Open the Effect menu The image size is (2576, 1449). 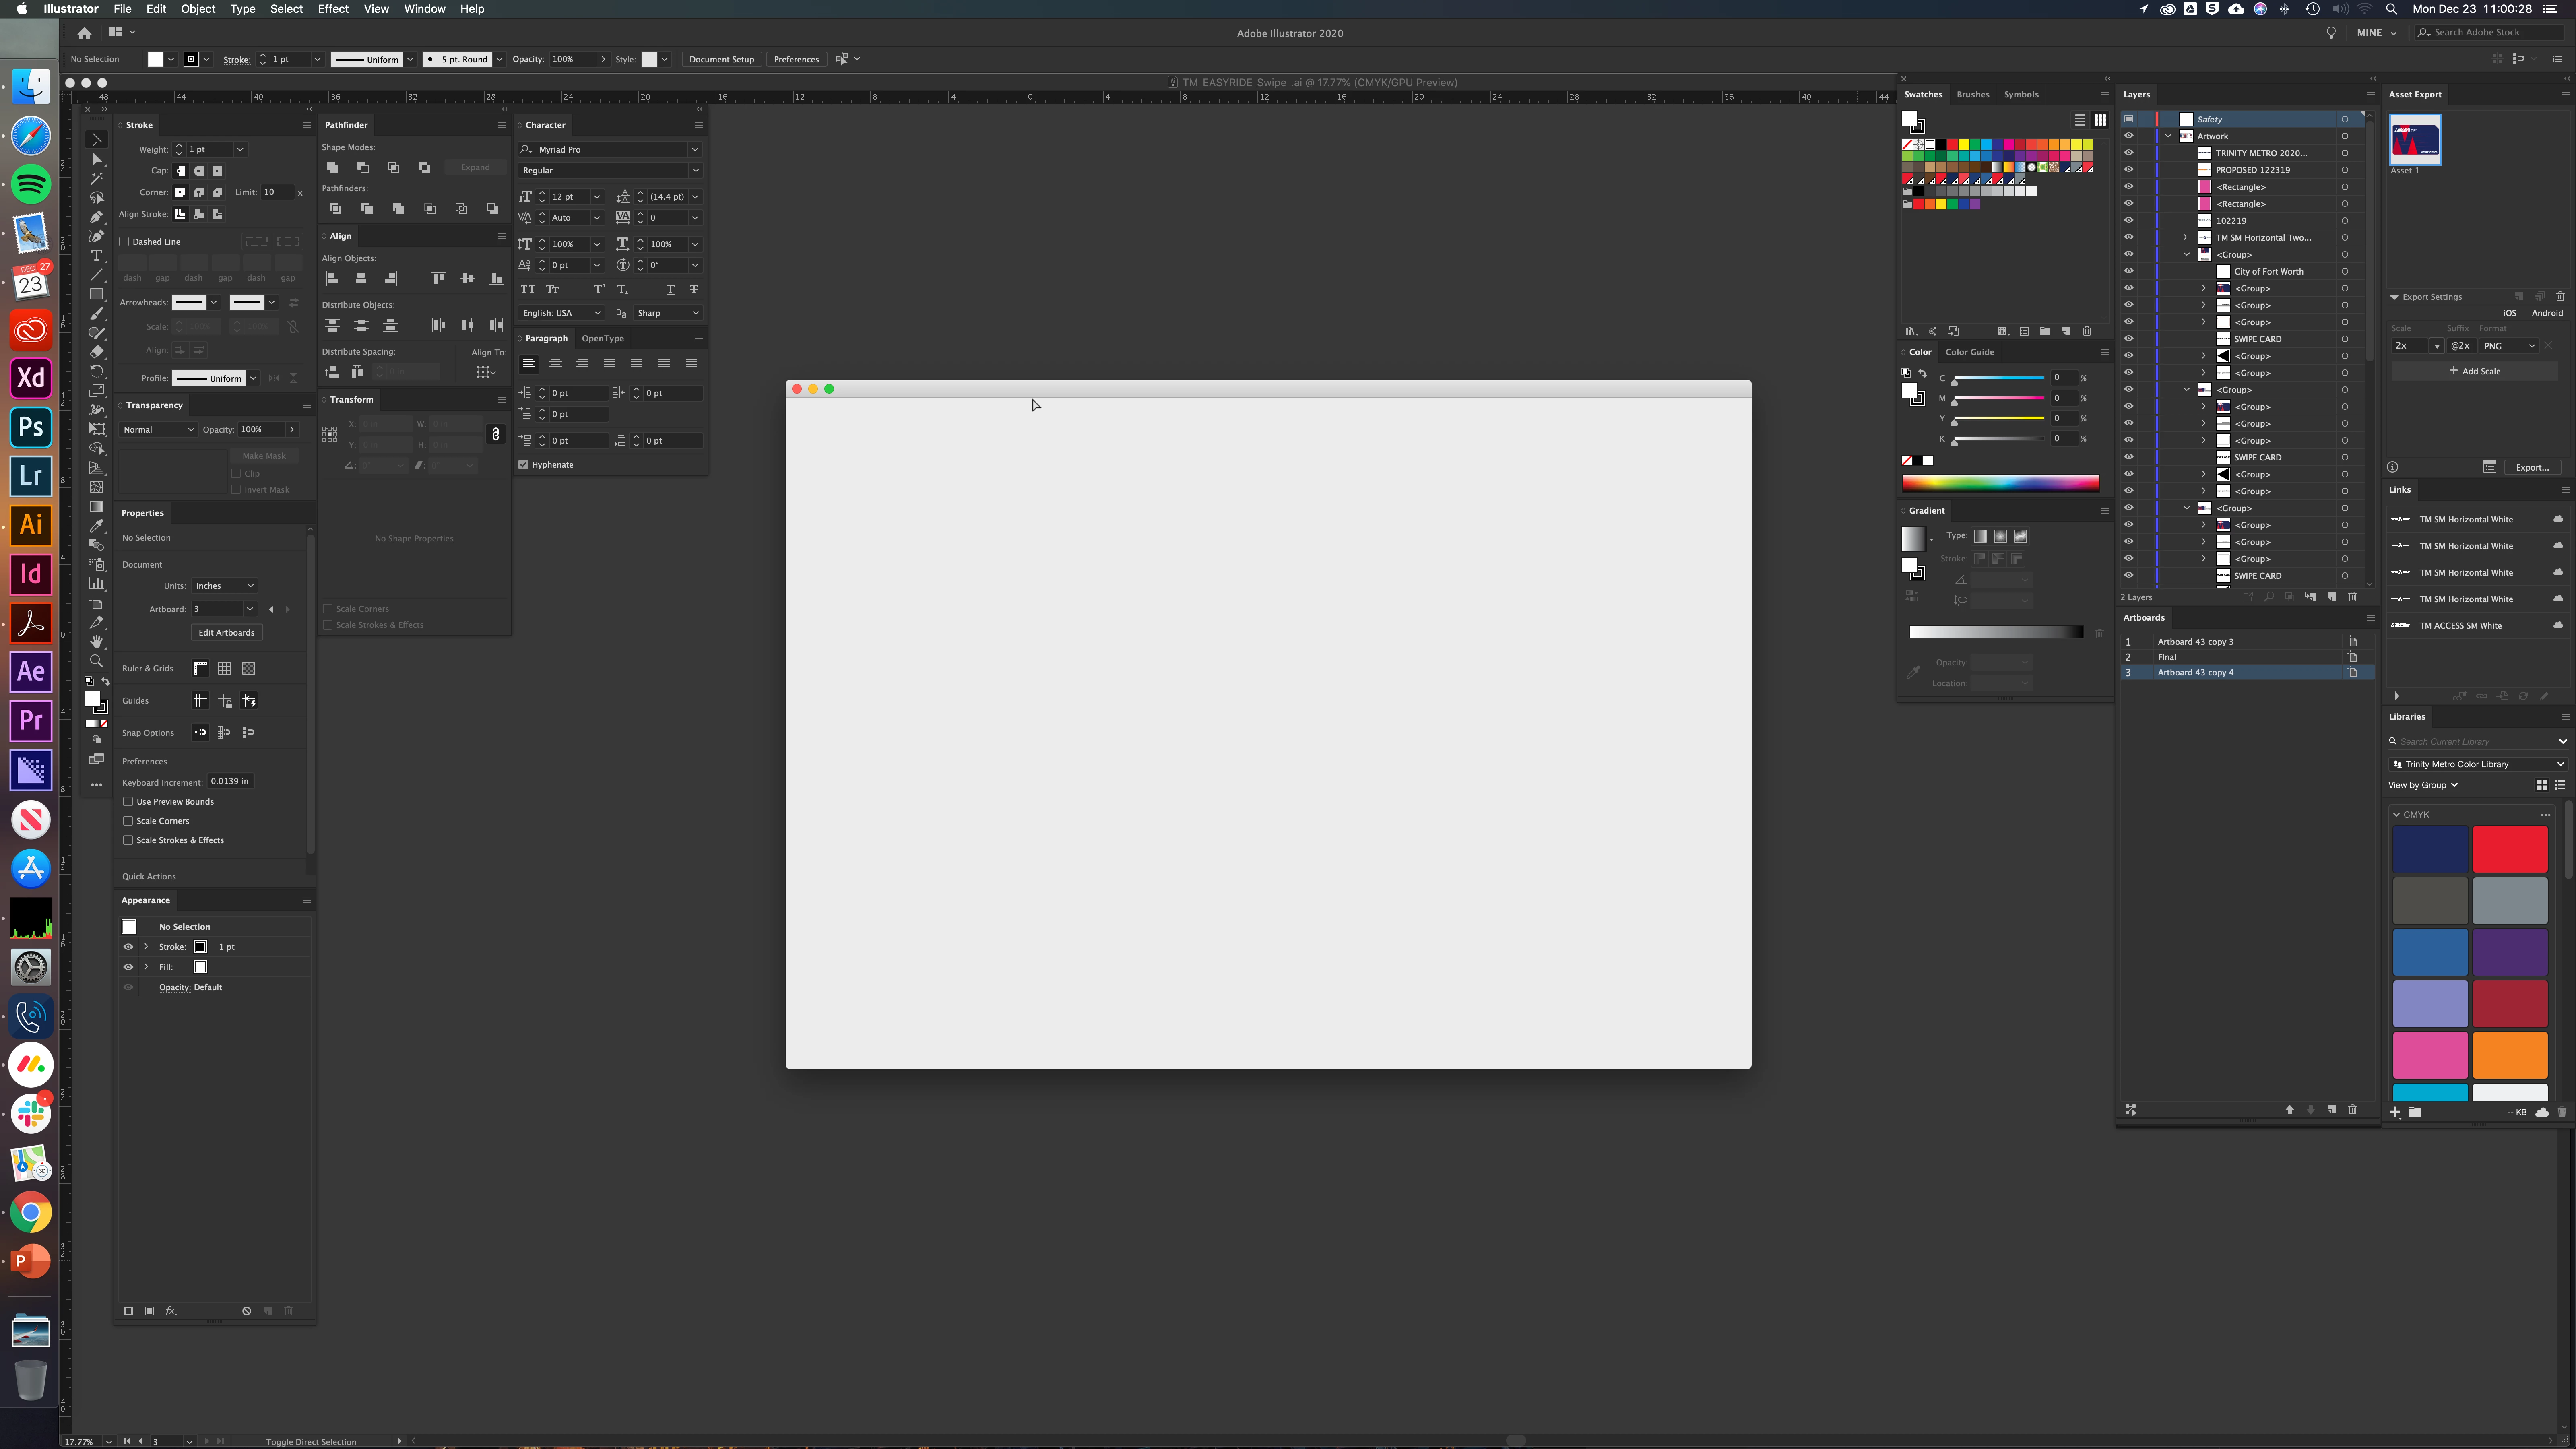pos(333,9)
